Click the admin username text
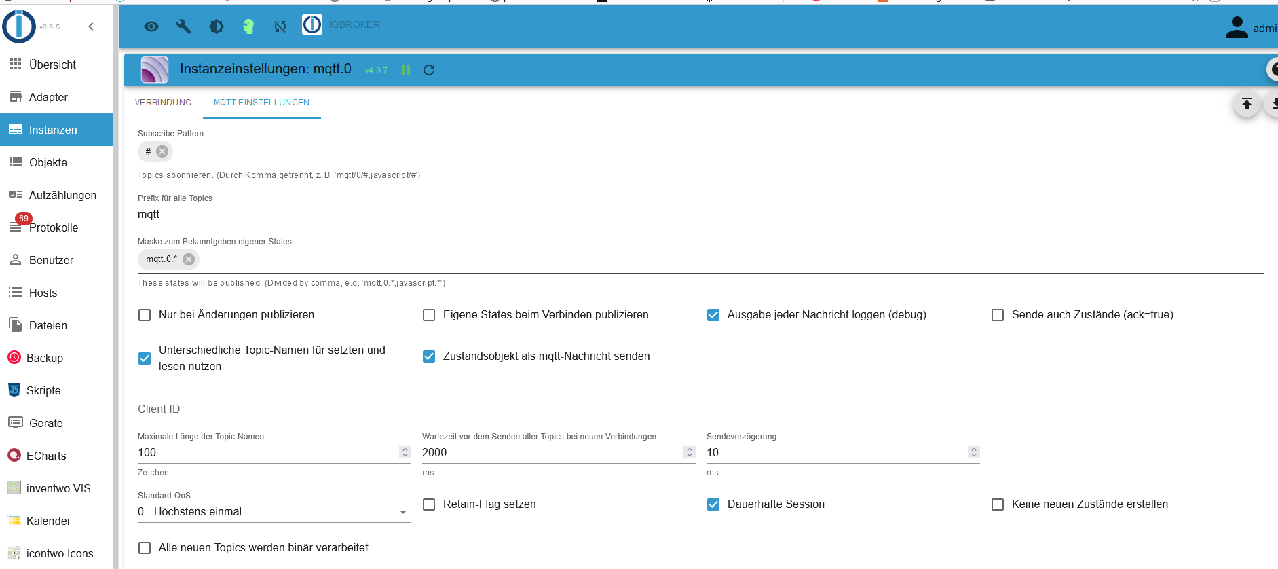This screenshot has height=569, width=1278. [1265, 29]
